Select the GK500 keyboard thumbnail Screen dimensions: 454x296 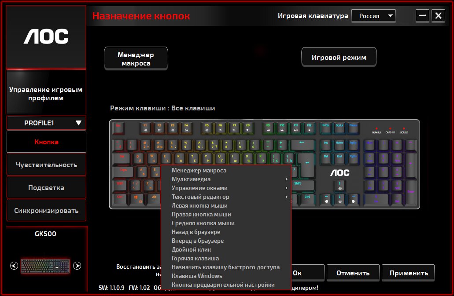[45, 266]
